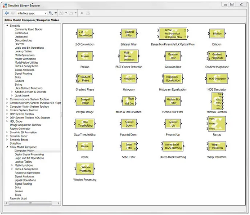Open the Tools library

pos(18,195)
